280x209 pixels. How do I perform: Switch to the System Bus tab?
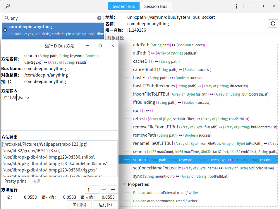[123, 6]
